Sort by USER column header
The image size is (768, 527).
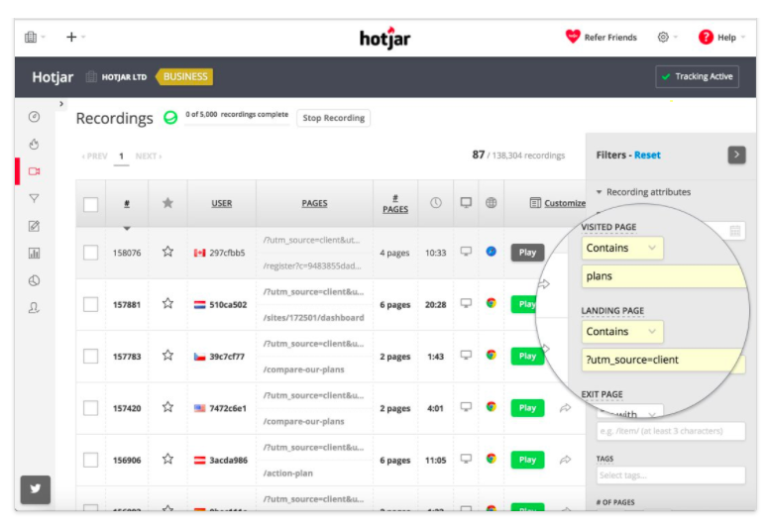click(x=221, y=203)
